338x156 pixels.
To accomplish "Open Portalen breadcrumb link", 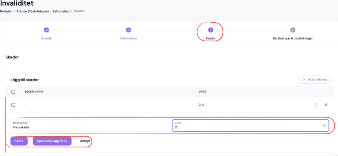I will tap(6, 12).
